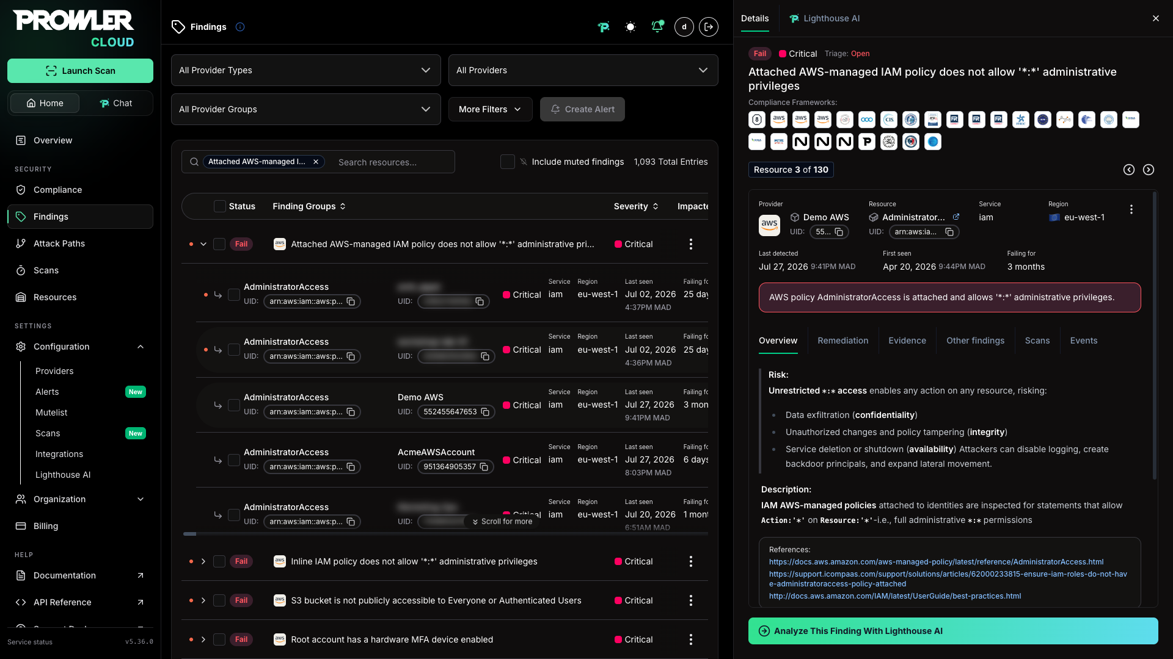Open the Other findings tab

pos(975,340)
